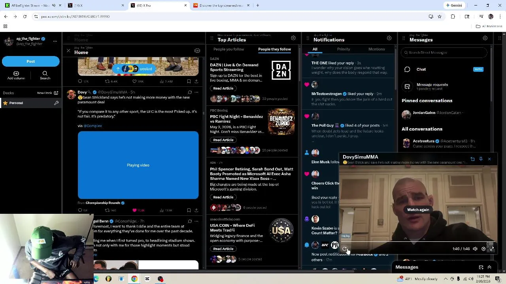506x284 pixels.
Task: Enter fullscreen in the floating video player
Action: point(492,249)
